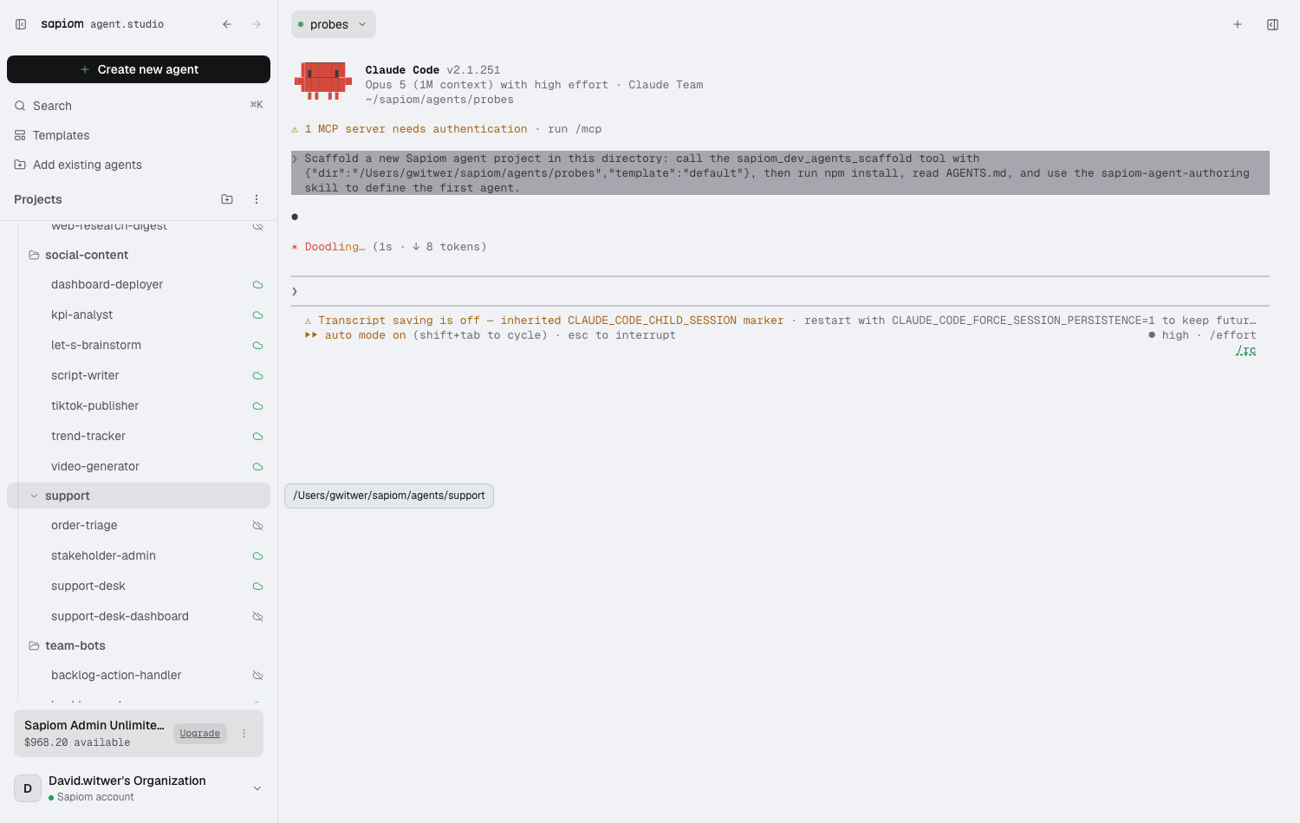The height and width of the screenshot is (823, 1300).
Task: Open the Search field
Action: tap(139, 106)
